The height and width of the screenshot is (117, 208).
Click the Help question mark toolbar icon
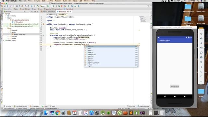coord(79,6)
